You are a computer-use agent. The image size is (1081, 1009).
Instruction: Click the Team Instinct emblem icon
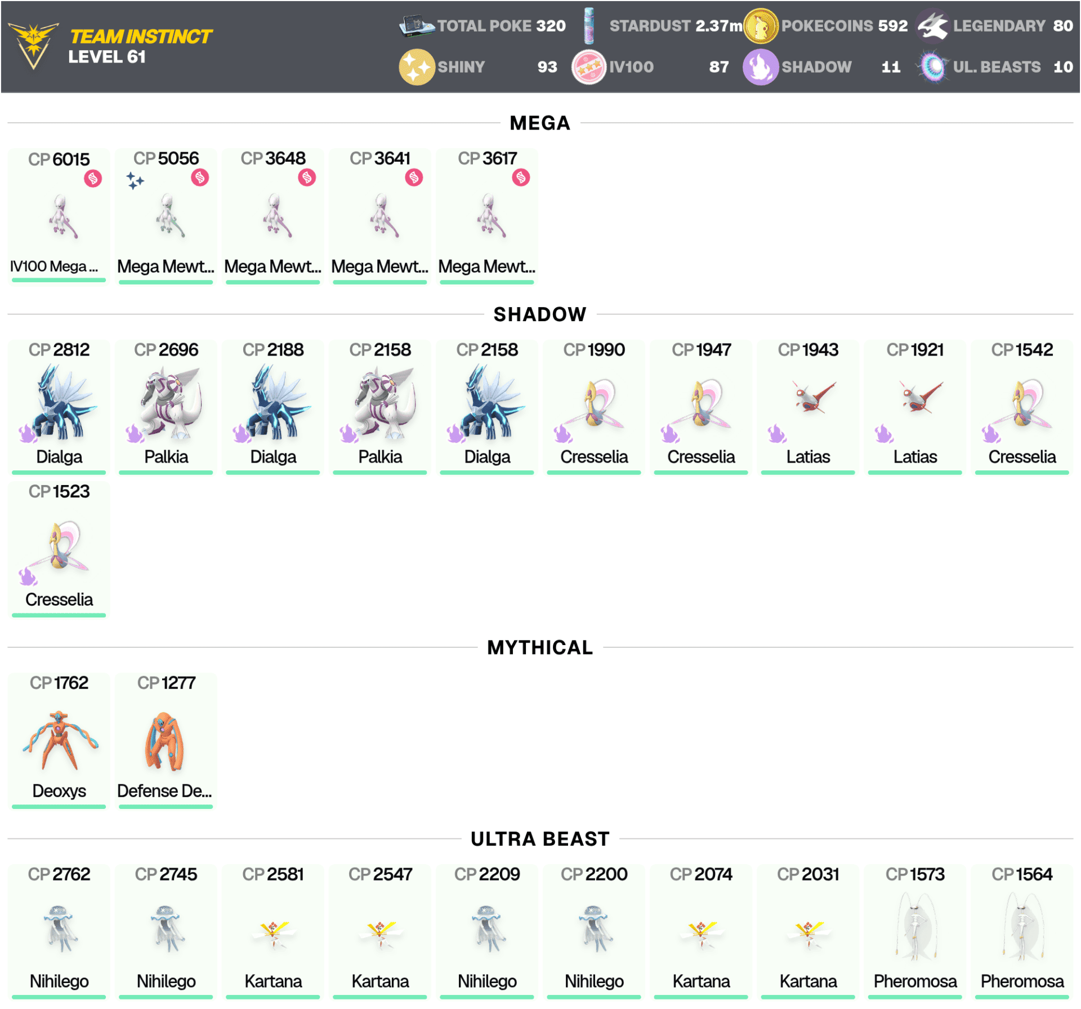click(x=33, y=46)
